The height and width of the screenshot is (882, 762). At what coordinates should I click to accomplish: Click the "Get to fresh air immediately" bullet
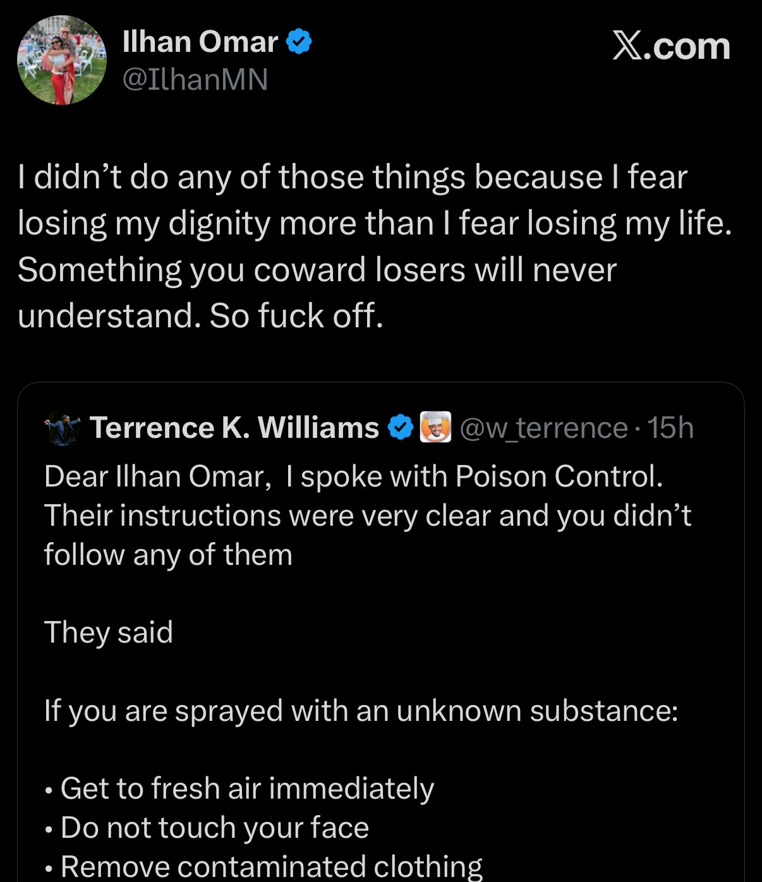pos(247,788)
